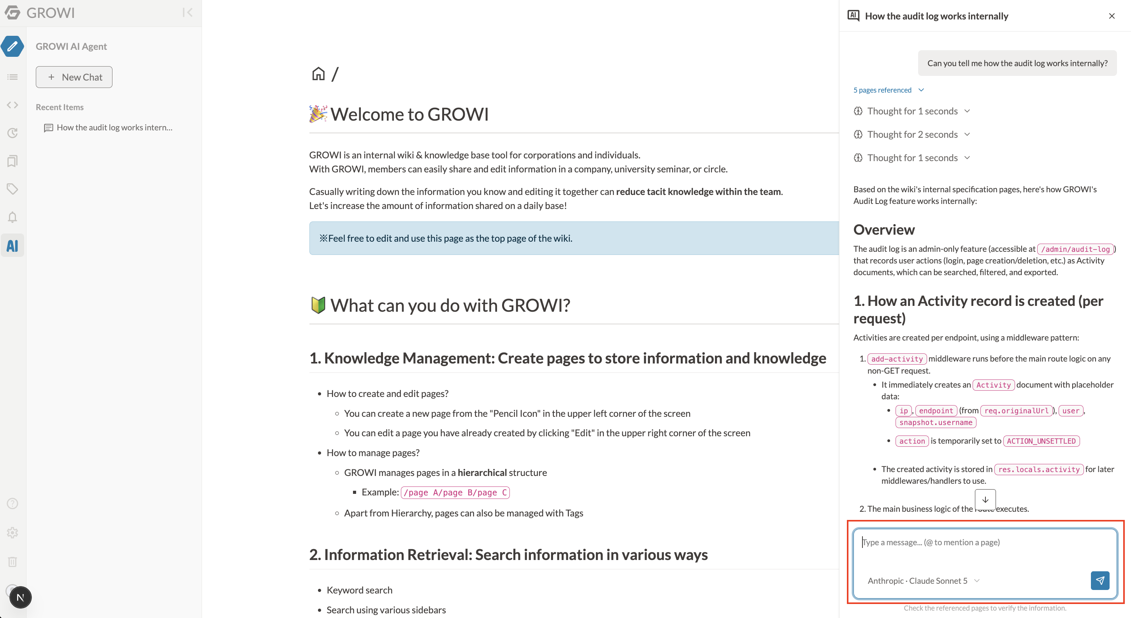Click the 'req.originalUrl' code label

(1017, 411)
